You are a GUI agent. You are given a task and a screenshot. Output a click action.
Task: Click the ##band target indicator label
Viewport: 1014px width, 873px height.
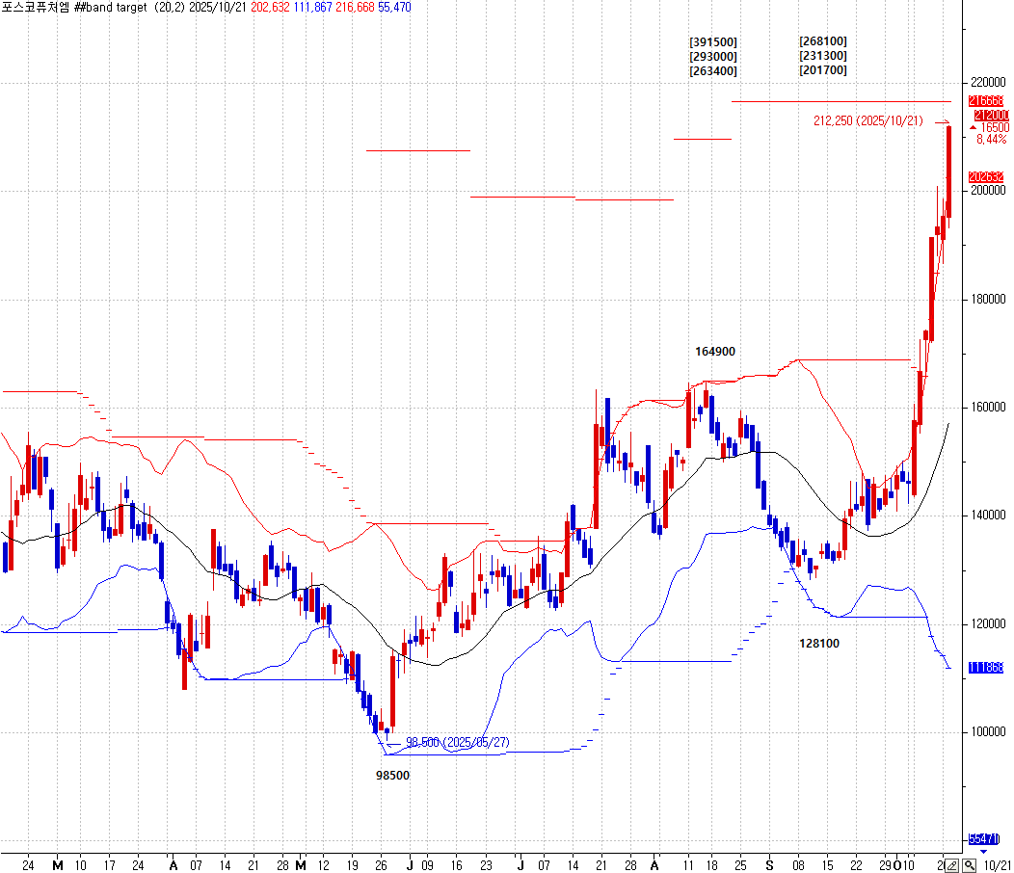tap(111, 7)
